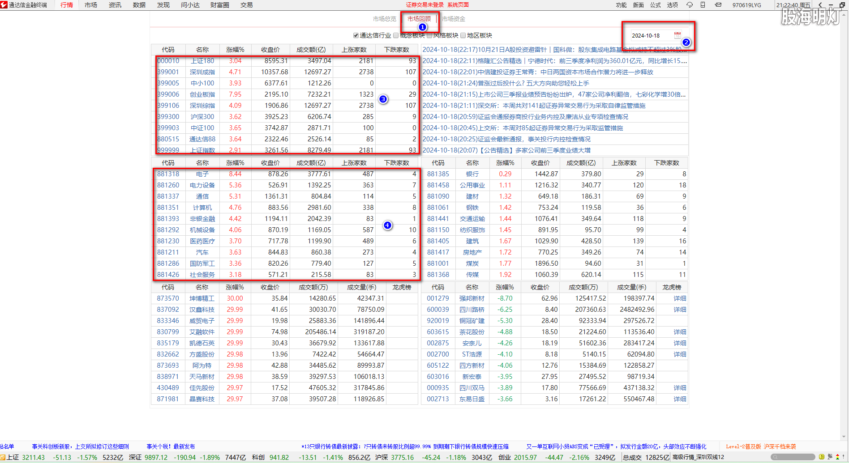
Task: Click the yellow upload icon in status bar
Action: pyautogui.click(x=822, y=457)
